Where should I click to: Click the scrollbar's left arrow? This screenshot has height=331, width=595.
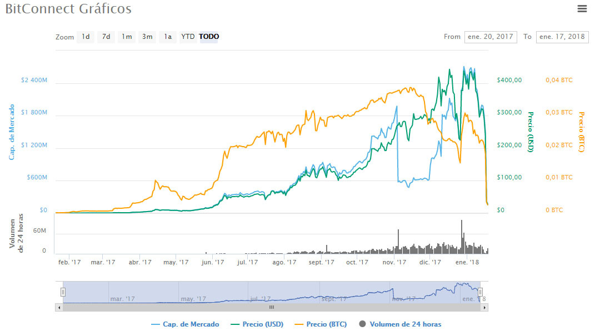59,307
